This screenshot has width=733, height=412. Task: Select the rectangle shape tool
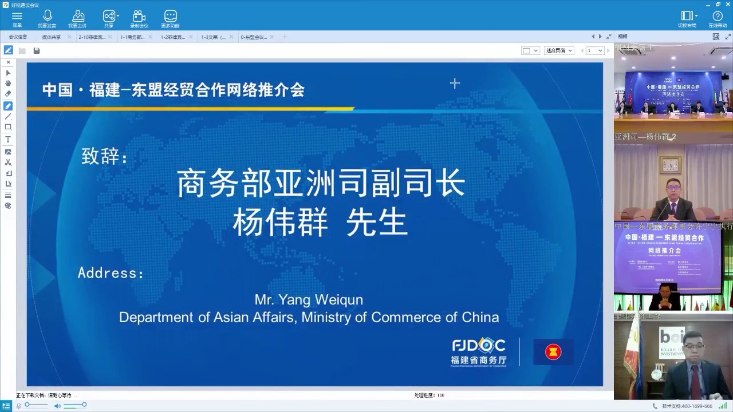point(8,127)
